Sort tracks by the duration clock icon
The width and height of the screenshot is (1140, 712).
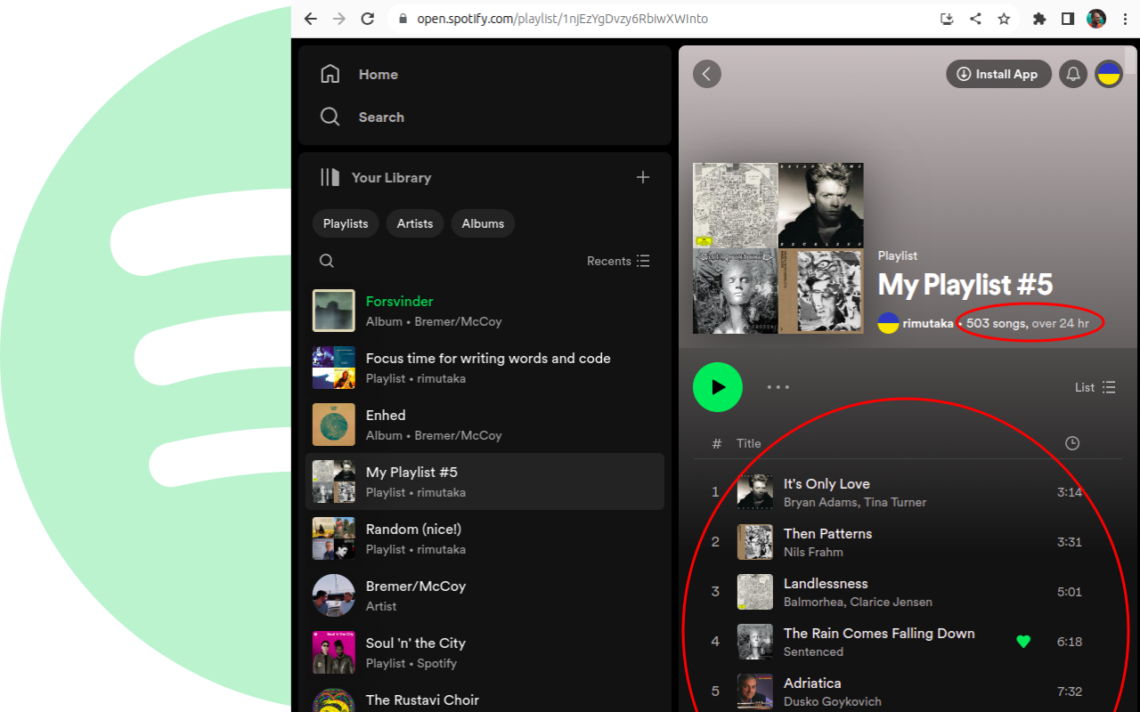pos(1072,443)
